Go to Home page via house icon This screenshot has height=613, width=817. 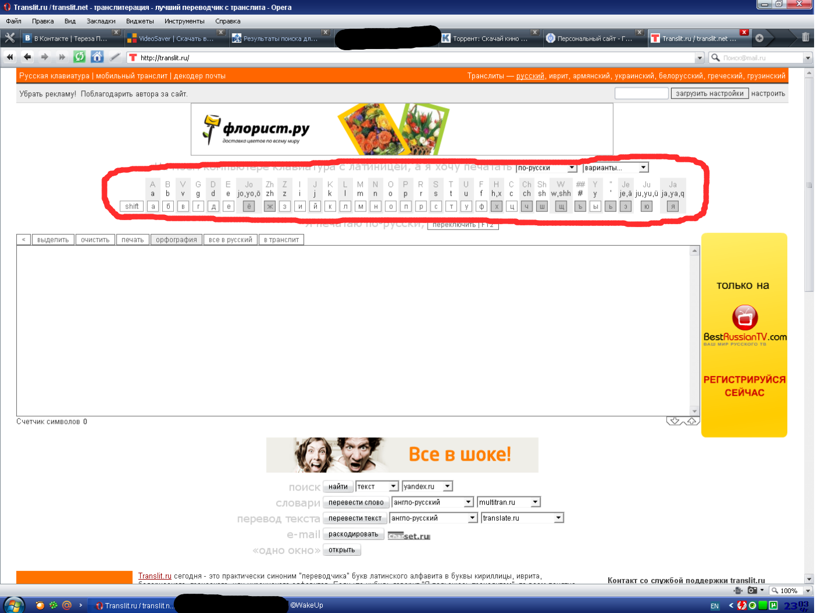pos(97,57)
